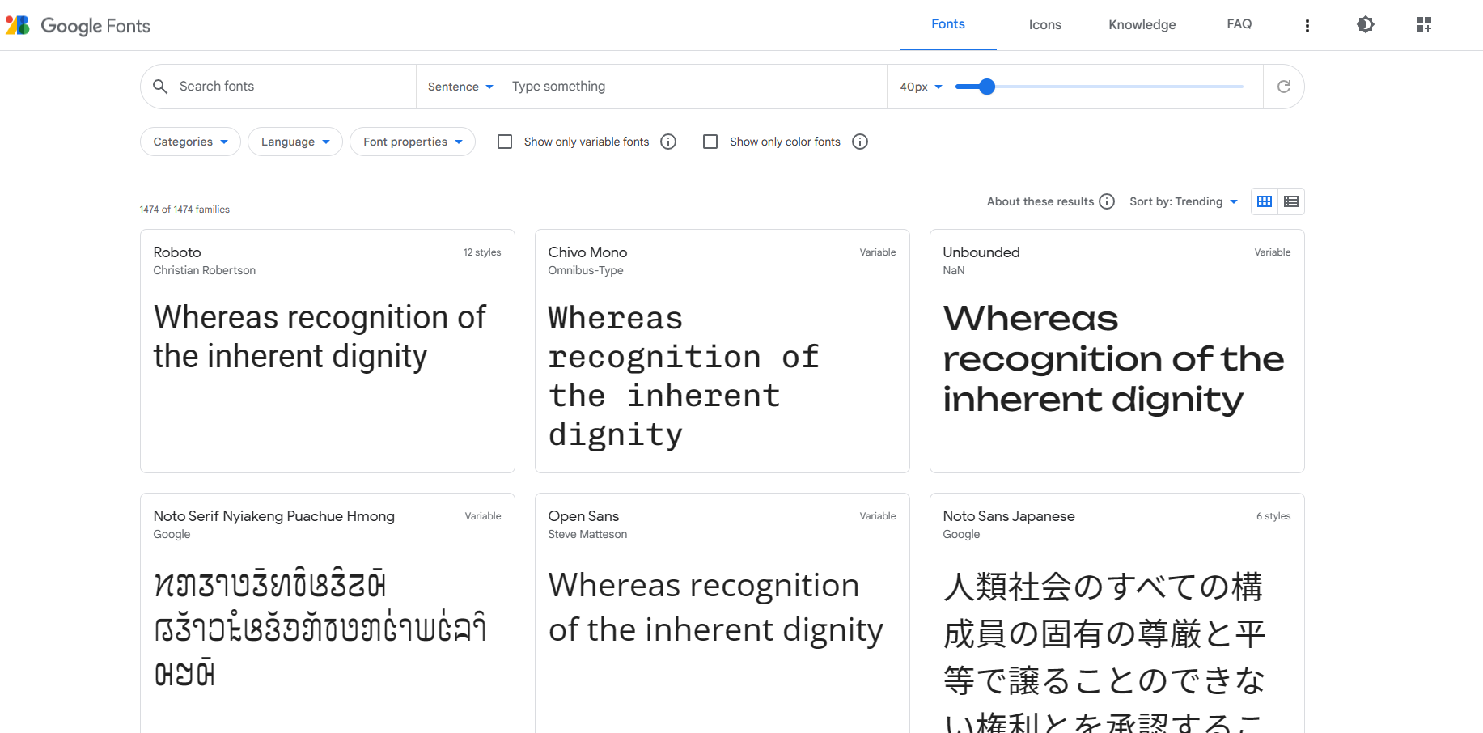Switch results to grid view
The width and height of the screenshot is (1483, 733).
pyautogui.click(x=1264, y=201)
